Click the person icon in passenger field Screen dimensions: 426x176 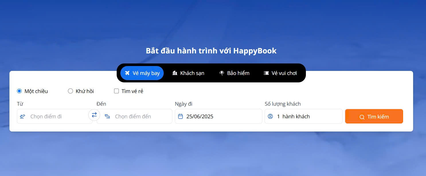270,117
